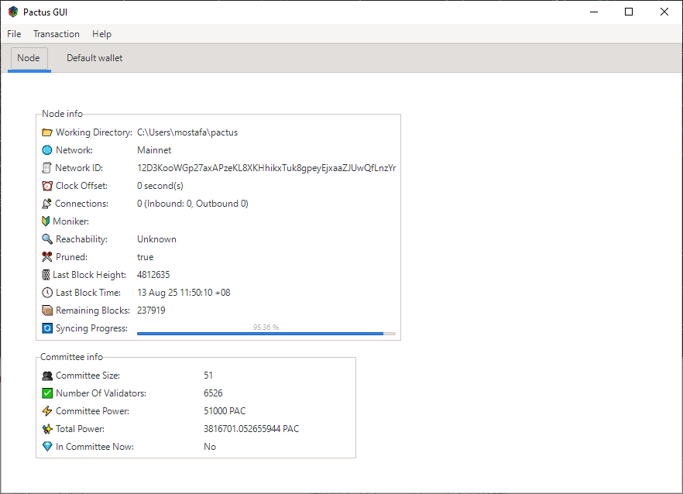Image resolution: width=683 pixels, height=494 pixels.
Task: Open the Help menu
Action: [101, 34]
